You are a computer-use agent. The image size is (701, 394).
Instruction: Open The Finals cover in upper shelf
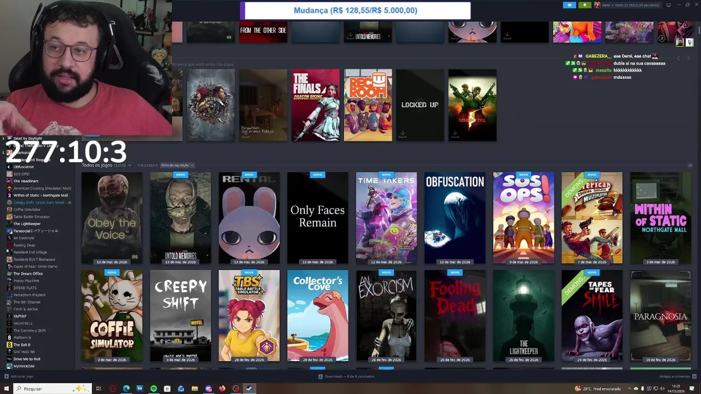pos(315,105)
